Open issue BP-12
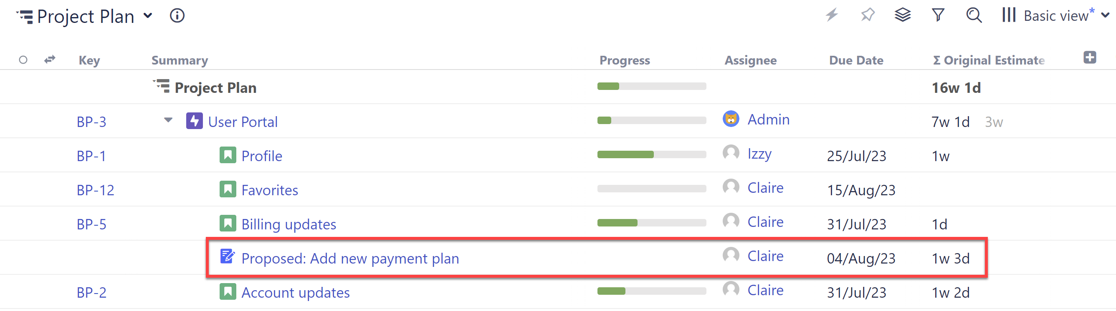This screenshot has width=1116, height=311. pyautogui.click(x=95, y=189)
